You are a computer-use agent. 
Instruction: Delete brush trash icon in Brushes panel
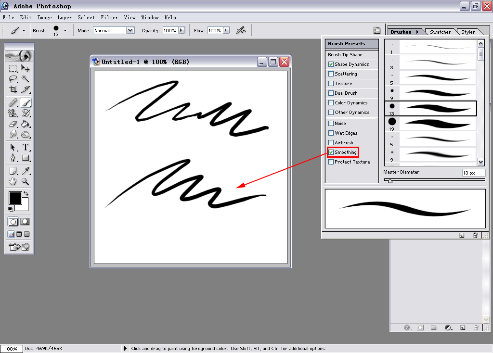(x=475, y=235)
